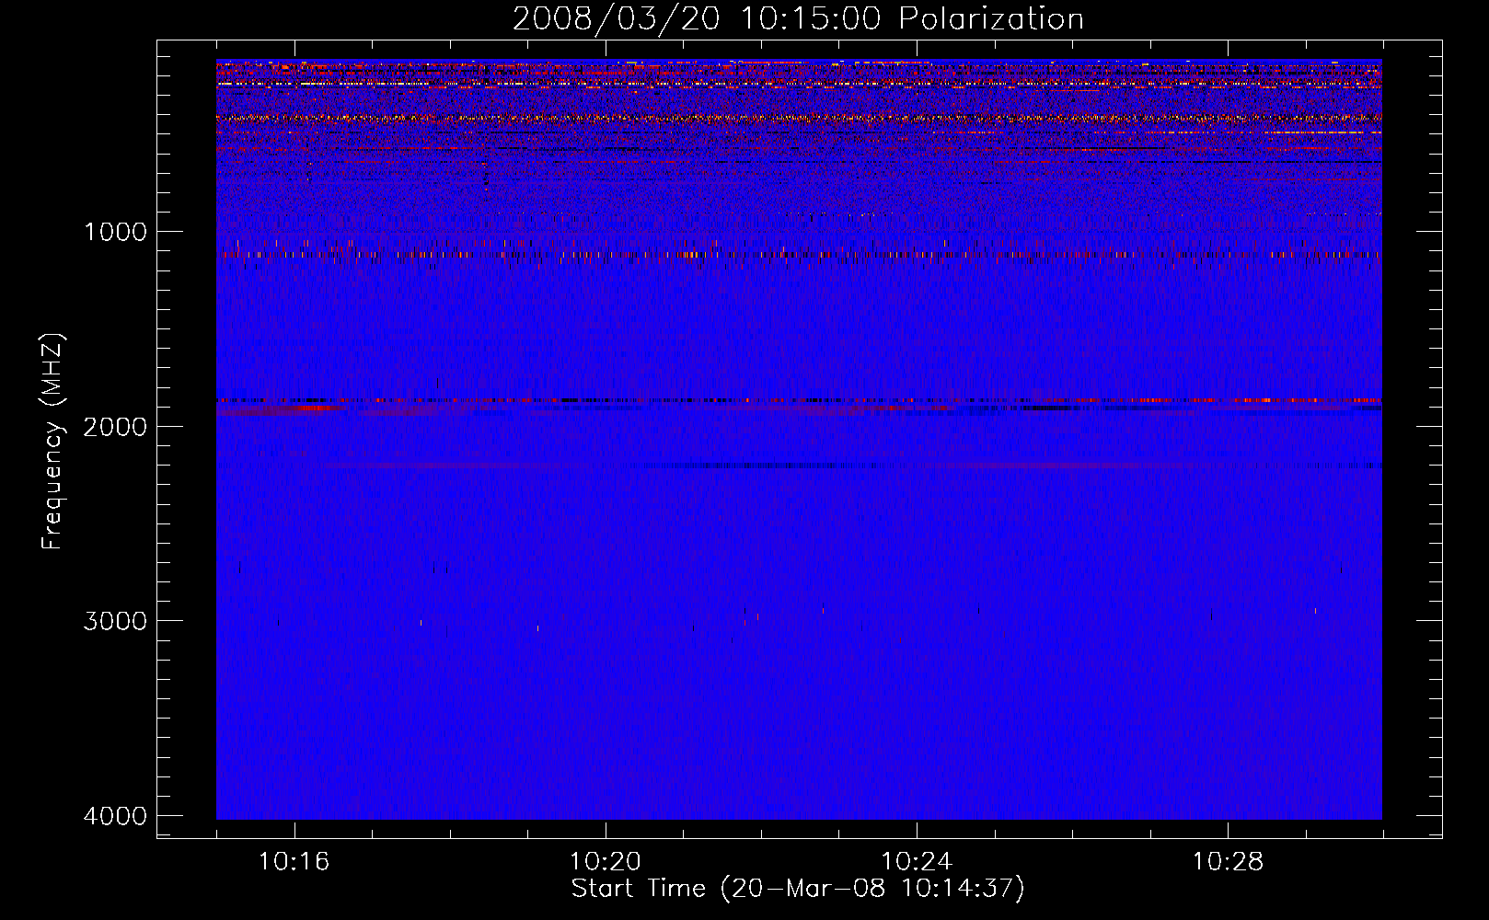This screenshot has width=1489, height=920.
Task: Click the plot title '2008/03/20 10:15:00 Polarization'
Action: coord(798,19)
